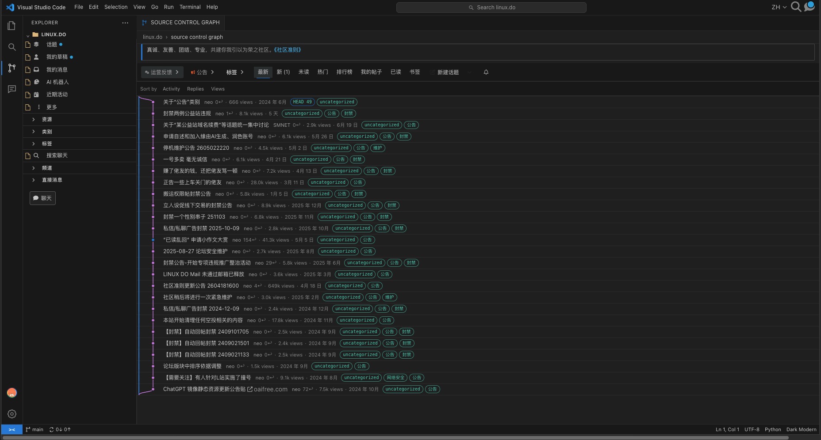821x440 pixels.
Task: Change language mode from Python
Action: coord(773,429)
